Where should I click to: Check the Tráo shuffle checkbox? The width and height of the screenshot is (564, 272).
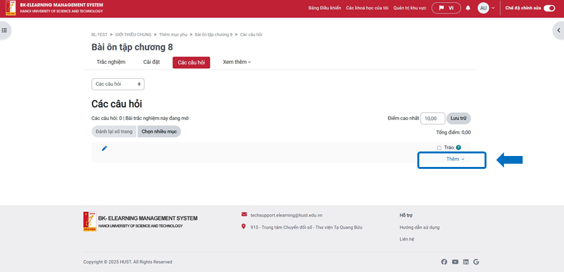pyautogui.click(x=439, y=148)
